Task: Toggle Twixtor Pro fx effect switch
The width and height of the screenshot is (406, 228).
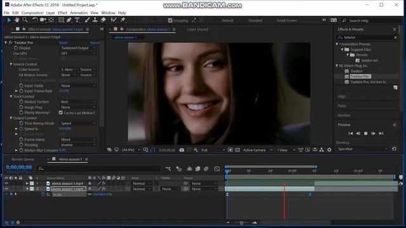Action: pos(11,42)
